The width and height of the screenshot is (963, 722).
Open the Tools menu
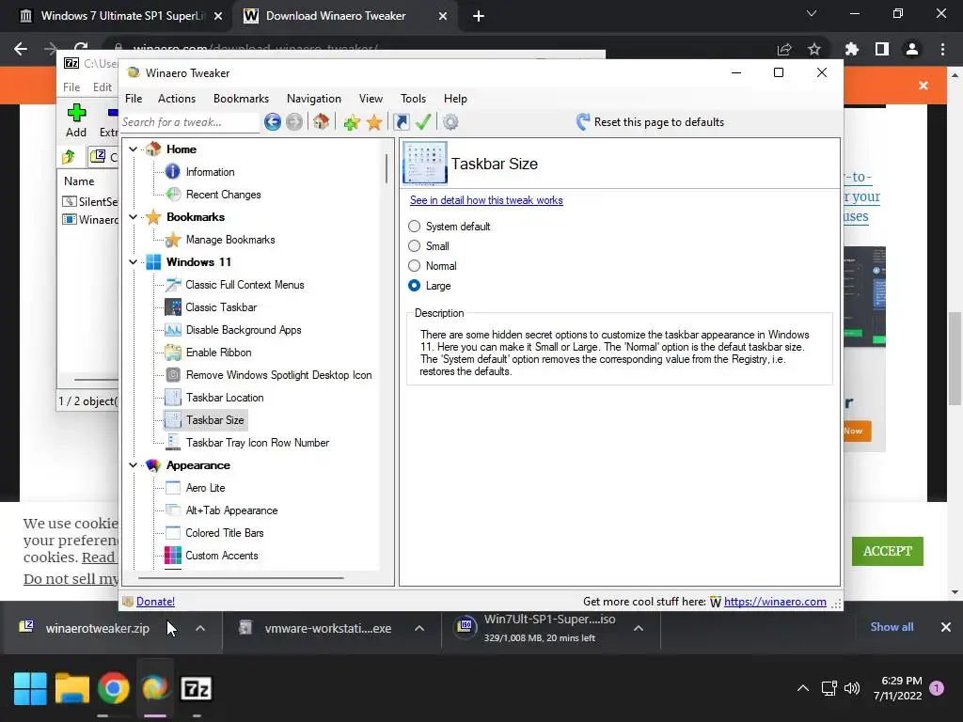pyautogui.click(x=414, y=98)
